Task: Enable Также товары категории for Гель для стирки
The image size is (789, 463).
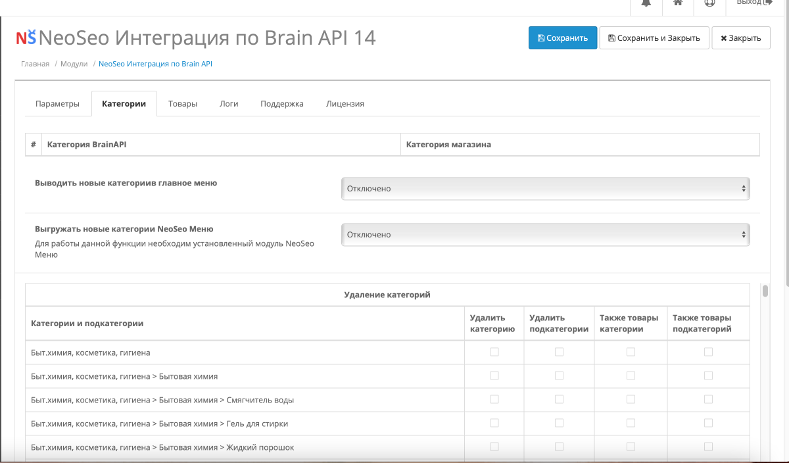Action: click(631, 424)
